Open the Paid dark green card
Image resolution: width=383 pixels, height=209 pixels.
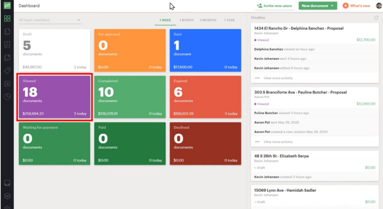130,143
